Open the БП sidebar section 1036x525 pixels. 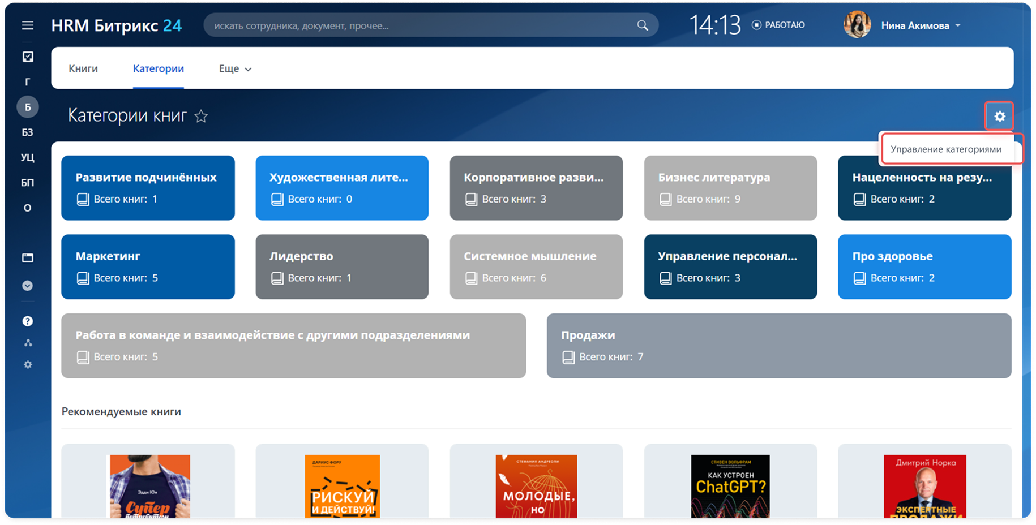28,183
